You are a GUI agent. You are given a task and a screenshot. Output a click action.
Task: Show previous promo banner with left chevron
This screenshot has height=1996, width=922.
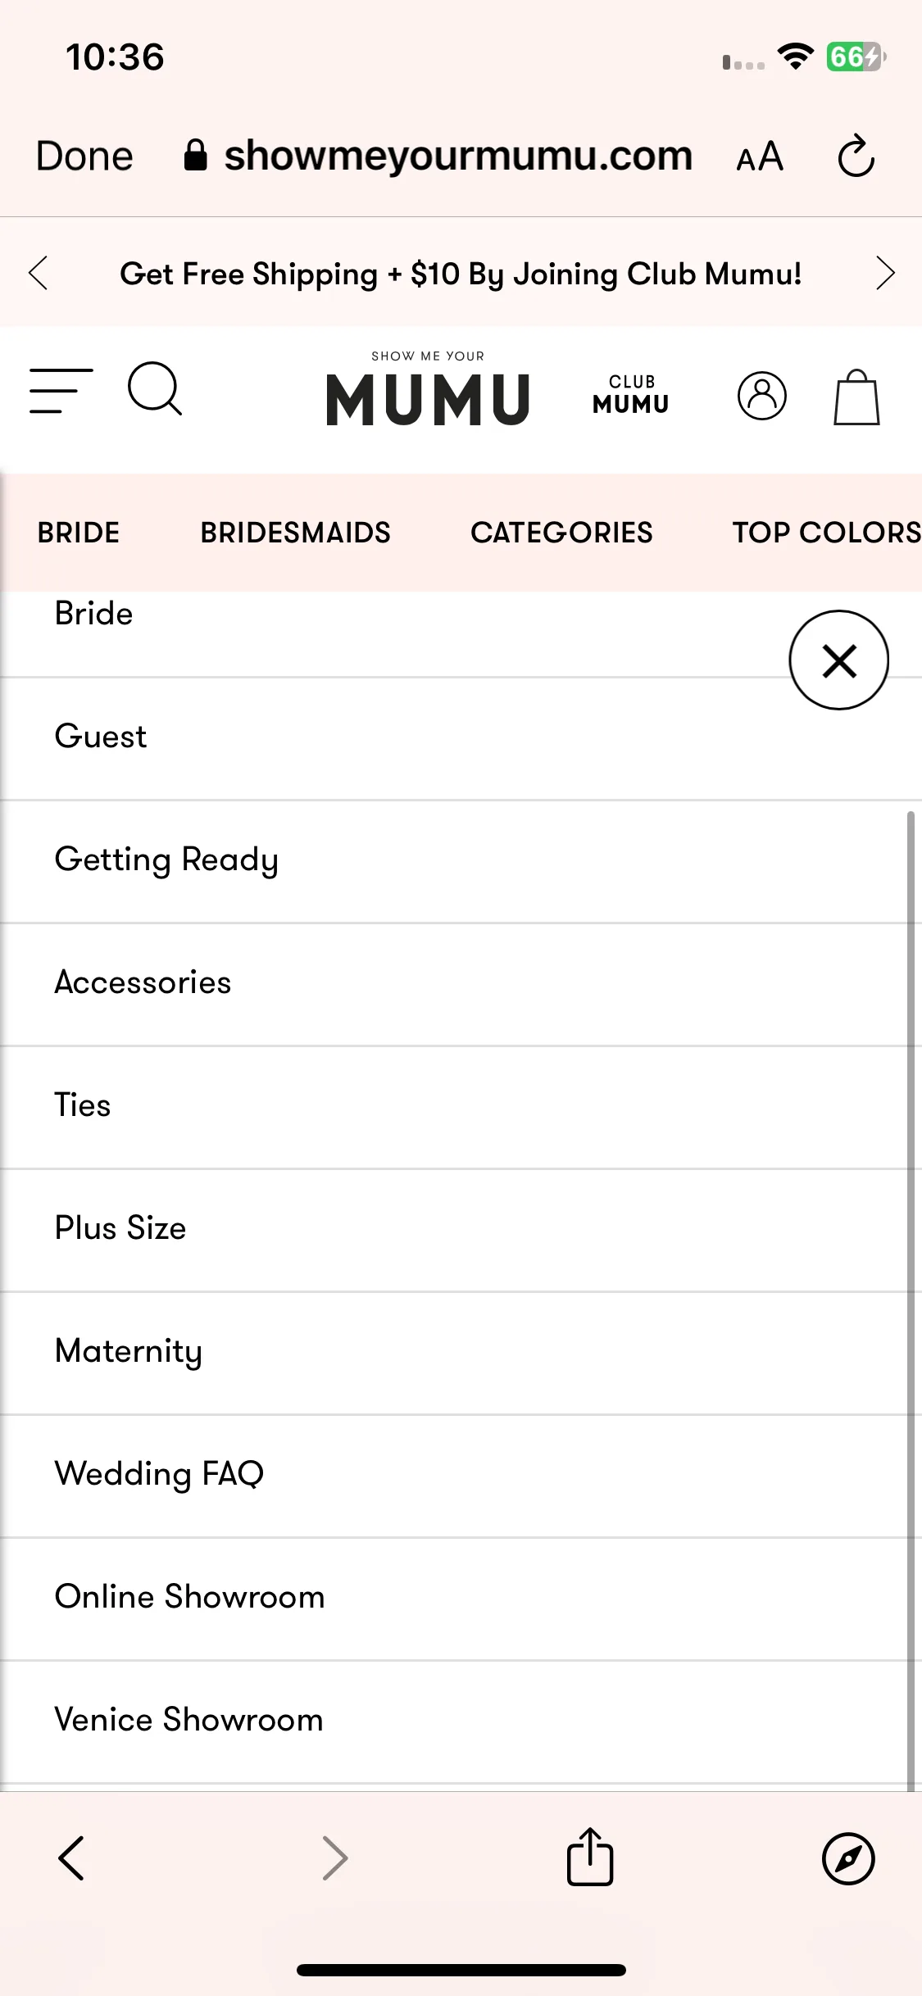click(x=38, y=273)
